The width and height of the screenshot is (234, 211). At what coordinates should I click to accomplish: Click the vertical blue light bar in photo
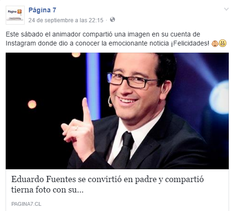coord(93,86)
